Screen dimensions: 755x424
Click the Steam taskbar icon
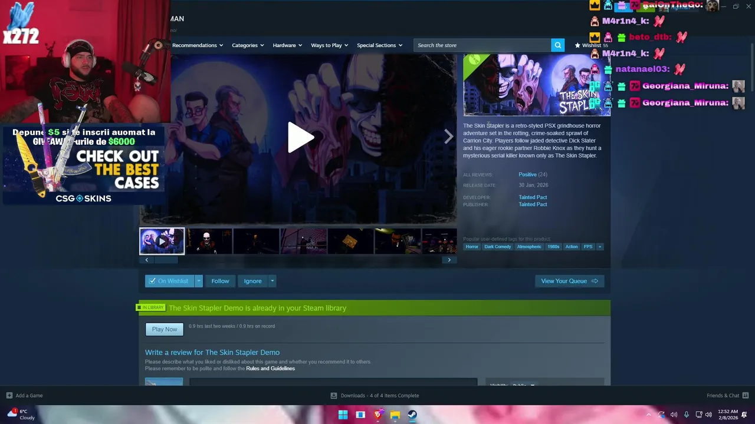point(412,415)
